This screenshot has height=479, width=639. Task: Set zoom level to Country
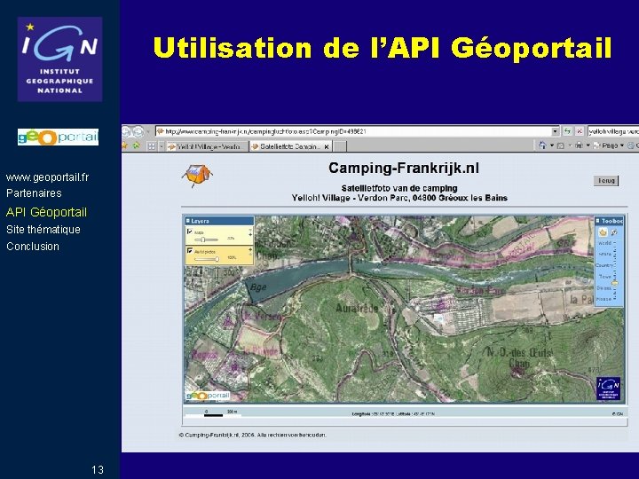click(604, 265)
